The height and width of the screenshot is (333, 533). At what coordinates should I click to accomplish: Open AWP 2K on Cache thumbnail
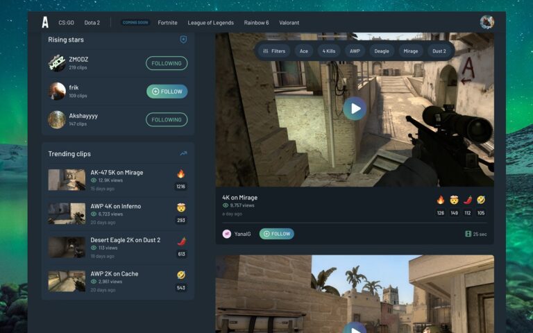[x=67, y=281]
